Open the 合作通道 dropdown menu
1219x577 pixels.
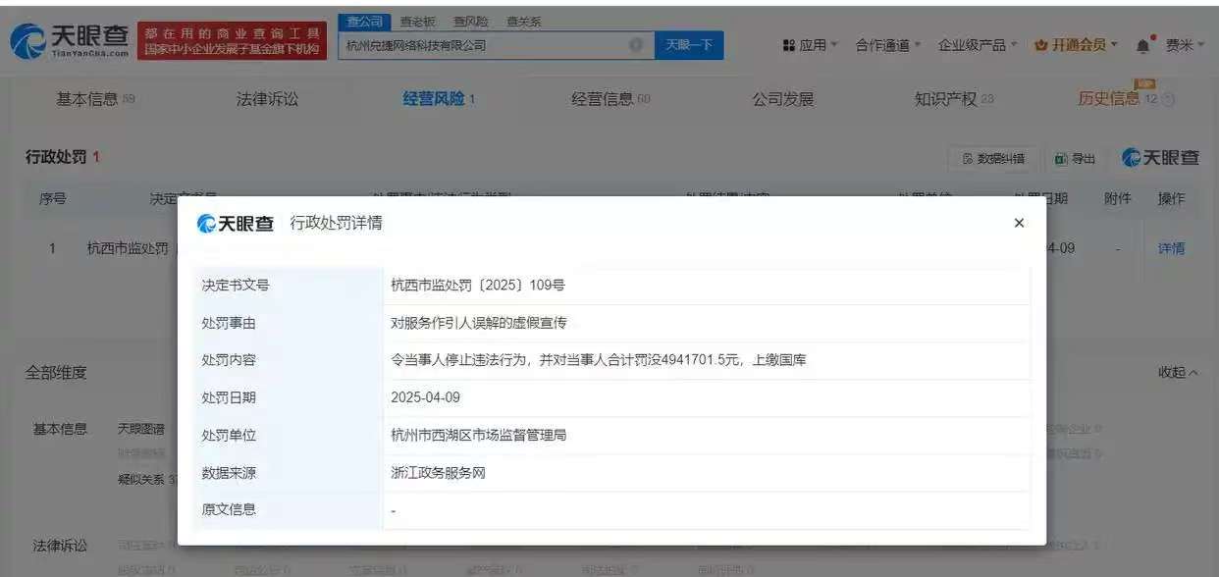point(888,45)
